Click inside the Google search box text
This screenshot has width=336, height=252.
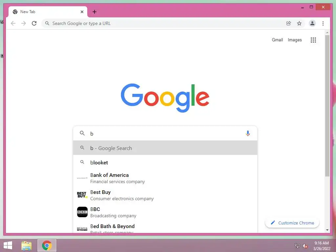[166, 133]
